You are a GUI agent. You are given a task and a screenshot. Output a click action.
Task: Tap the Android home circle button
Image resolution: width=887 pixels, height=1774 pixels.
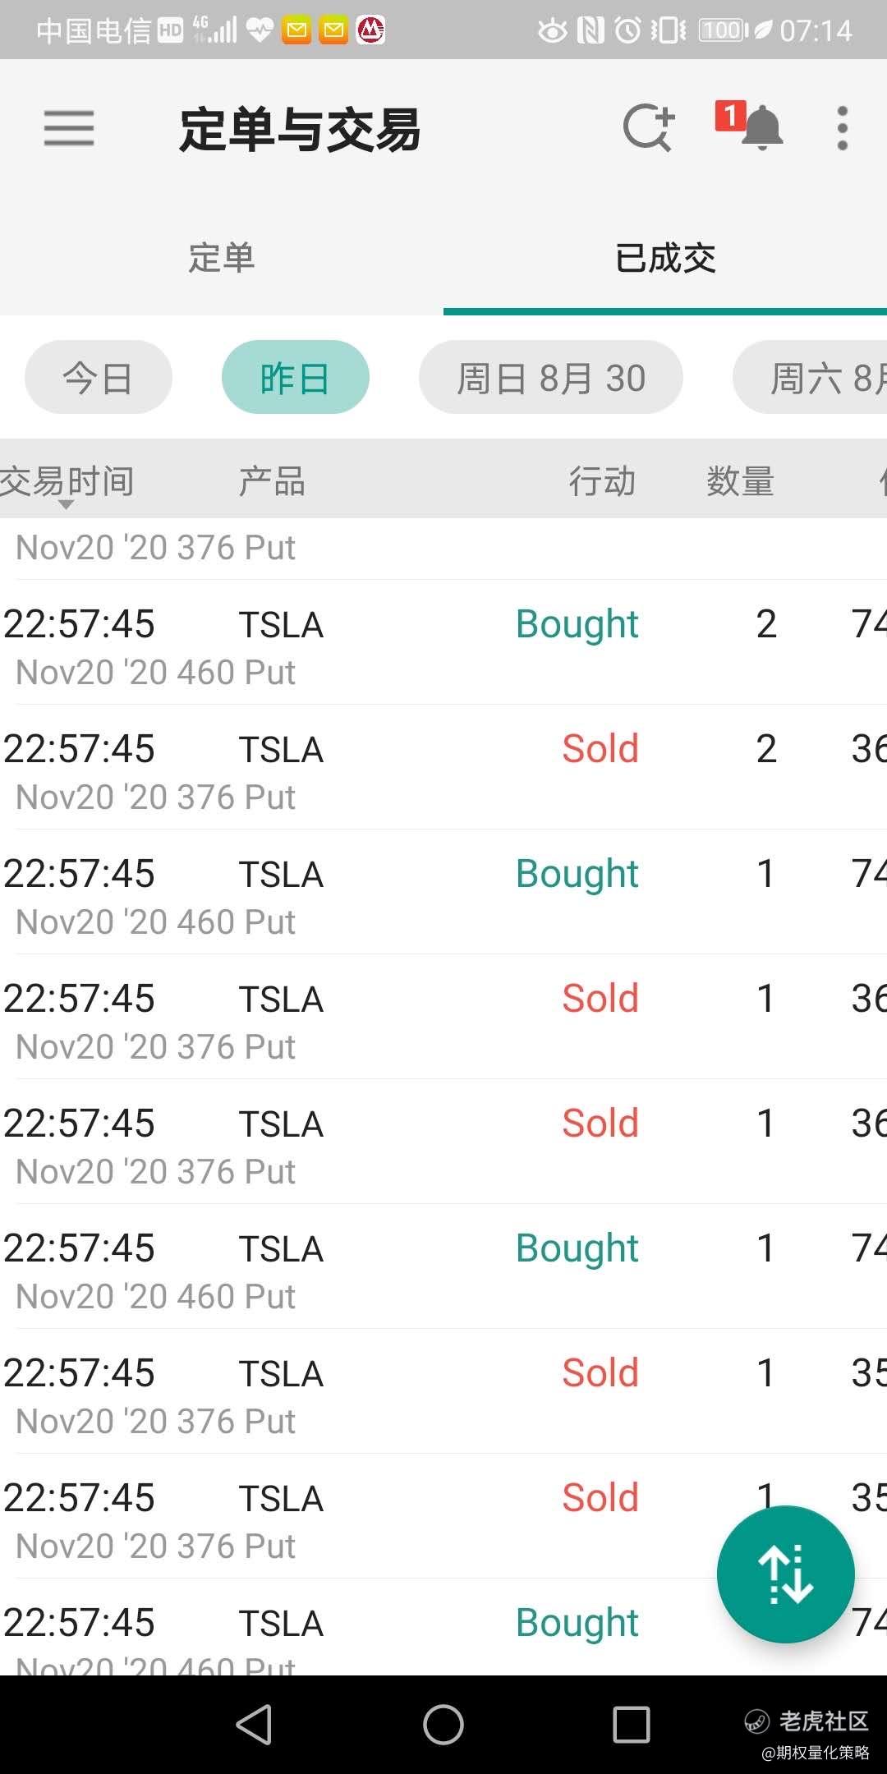(x=443, y=1724)
